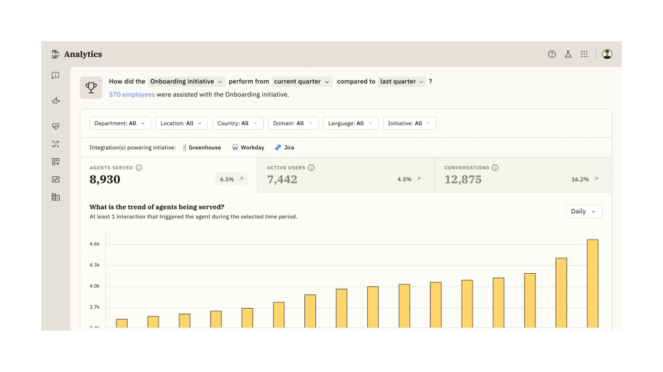
Task: Switch to the Active Users metric tab
Action: [345, 175]
